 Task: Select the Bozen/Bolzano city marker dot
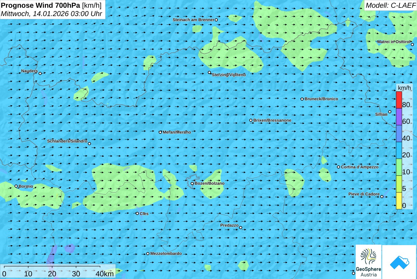coord(192,184)
